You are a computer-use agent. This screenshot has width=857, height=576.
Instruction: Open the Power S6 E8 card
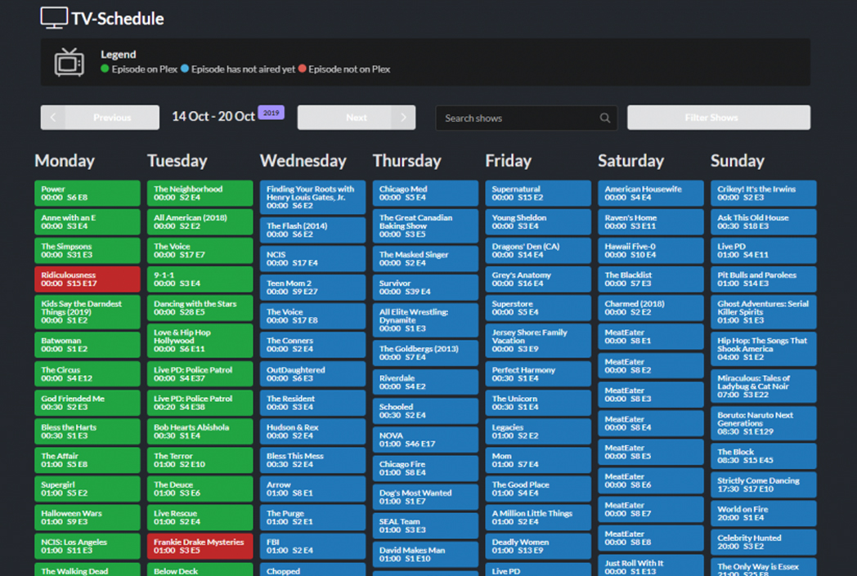coord(87,194)
